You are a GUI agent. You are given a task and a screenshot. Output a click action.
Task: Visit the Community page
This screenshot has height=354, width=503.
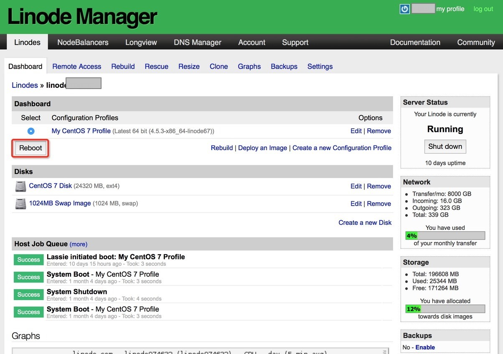(x=476, y=42)
